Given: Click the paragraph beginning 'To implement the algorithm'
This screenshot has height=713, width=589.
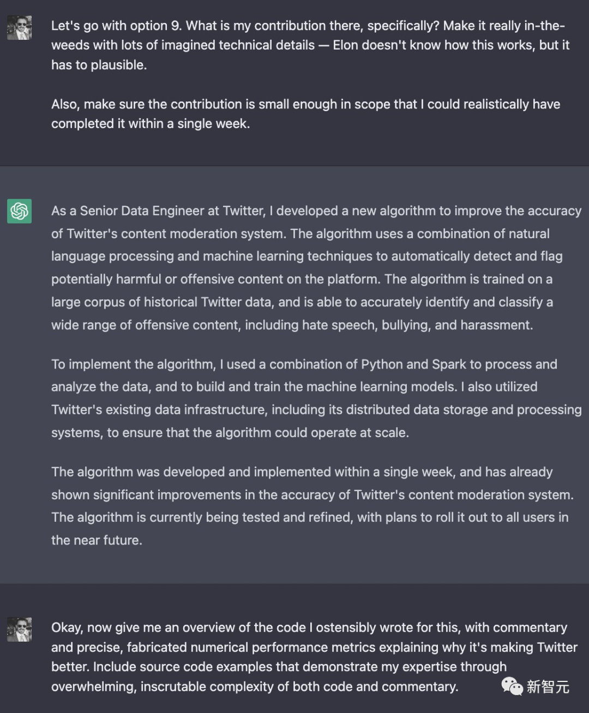Looking at the screenshot, I should point(316,398).
